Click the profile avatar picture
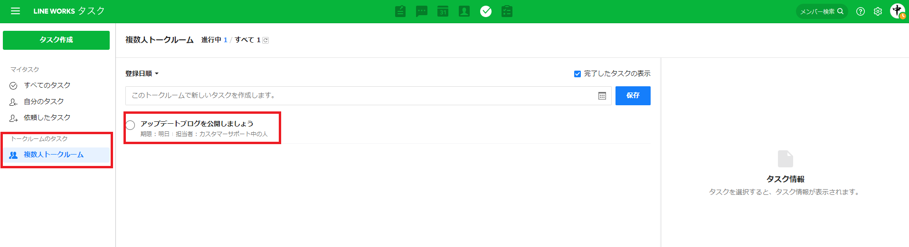This screenshot has height=247, width=909. point(897,11)
